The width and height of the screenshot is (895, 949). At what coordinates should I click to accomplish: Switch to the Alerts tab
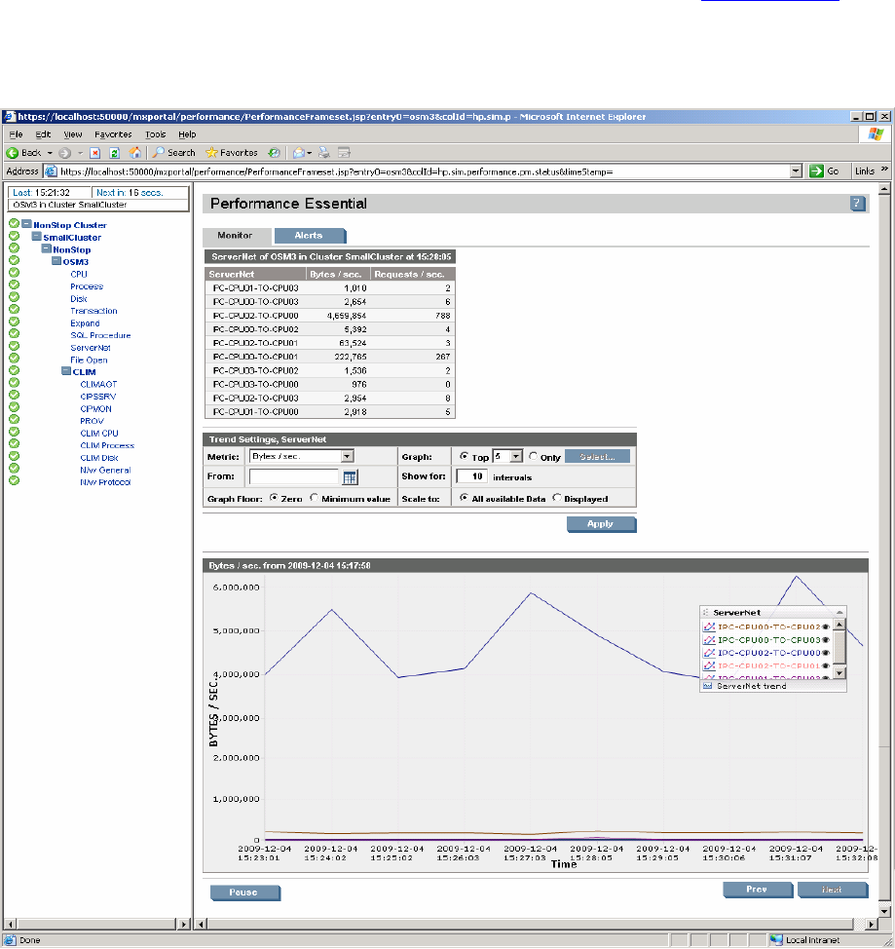pos(310,236)
